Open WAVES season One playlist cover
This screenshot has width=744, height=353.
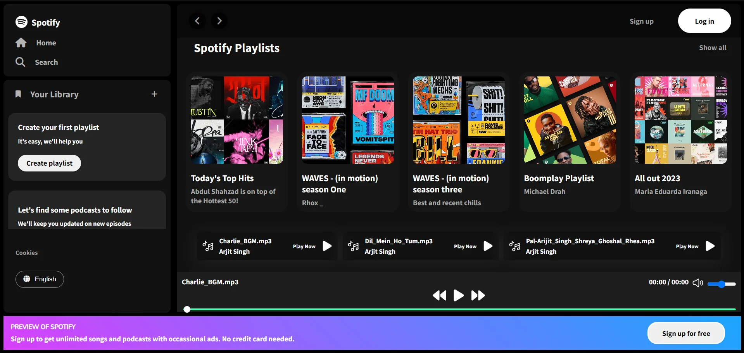tap(348, 120)
